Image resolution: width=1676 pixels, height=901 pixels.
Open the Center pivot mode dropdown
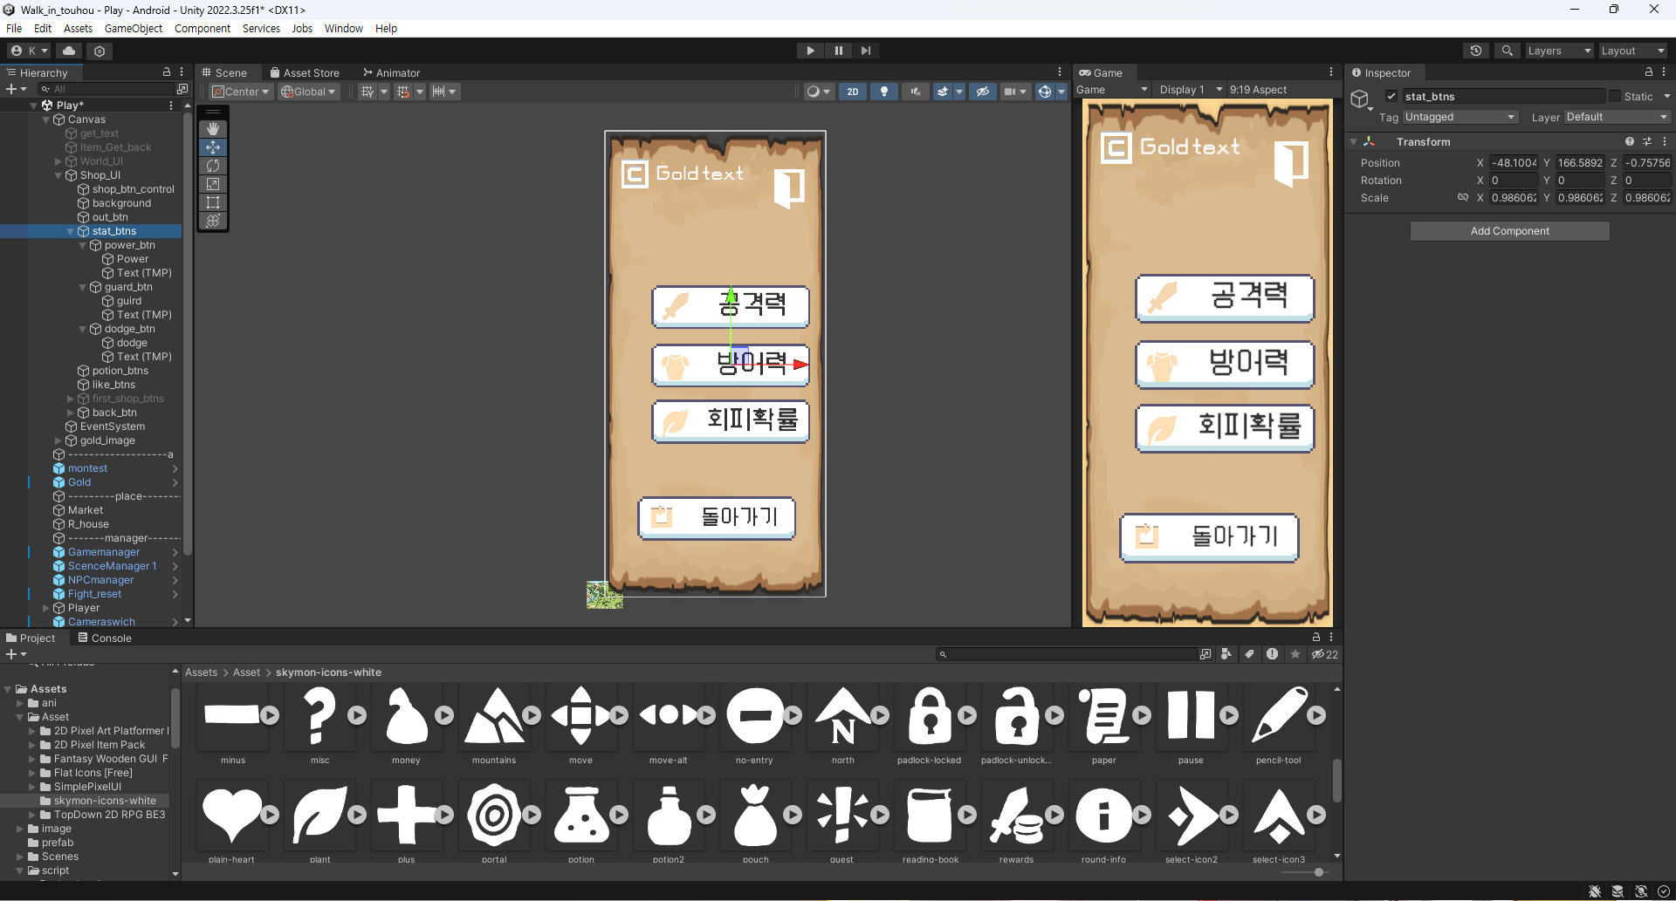[241, 92]
